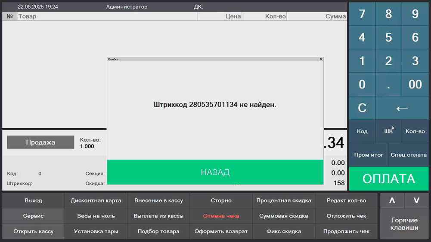Click the Продажа mode button
This screenshot has height=242, width=431.
click(40, 142)
